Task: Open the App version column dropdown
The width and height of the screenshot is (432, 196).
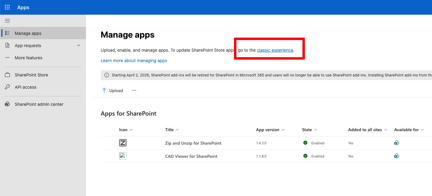Action: pyautogui.click(x=283, y=129)
